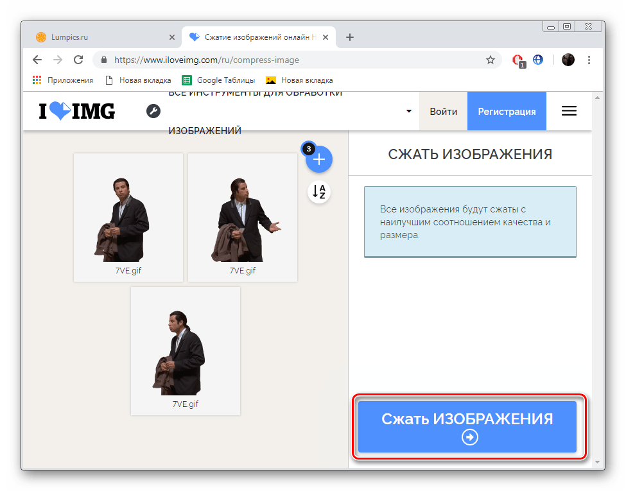Screen dimensions: 626x491
Task: Select the first 7VE.gif thumbnail
Action: tap(128, 218)
